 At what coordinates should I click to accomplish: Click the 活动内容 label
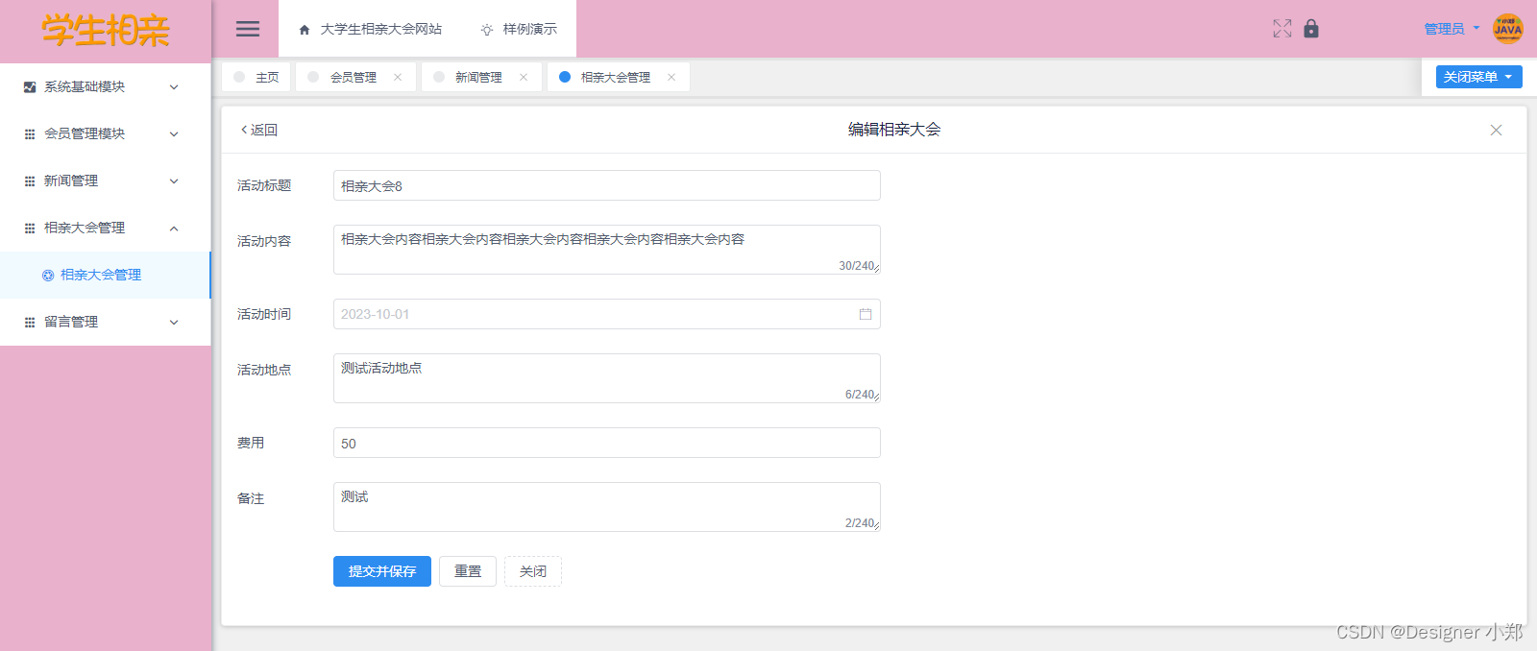[x=264, y=241]
